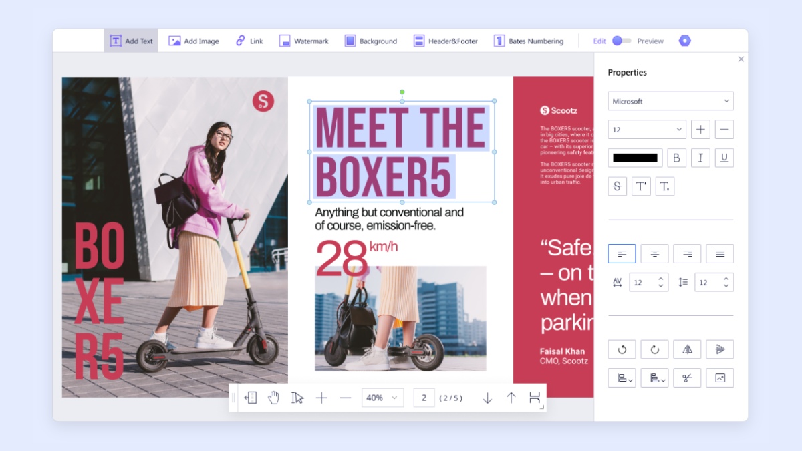Open the text color swatch picker
This screenshot has width=802, height=451.
635,158
